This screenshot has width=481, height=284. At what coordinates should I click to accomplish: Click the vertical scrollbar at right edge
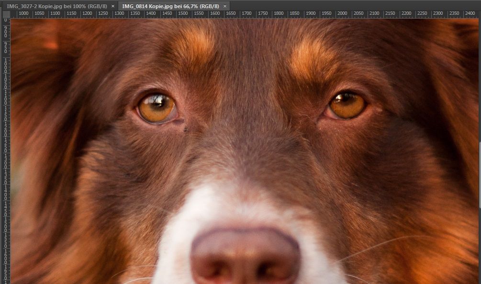480,175
